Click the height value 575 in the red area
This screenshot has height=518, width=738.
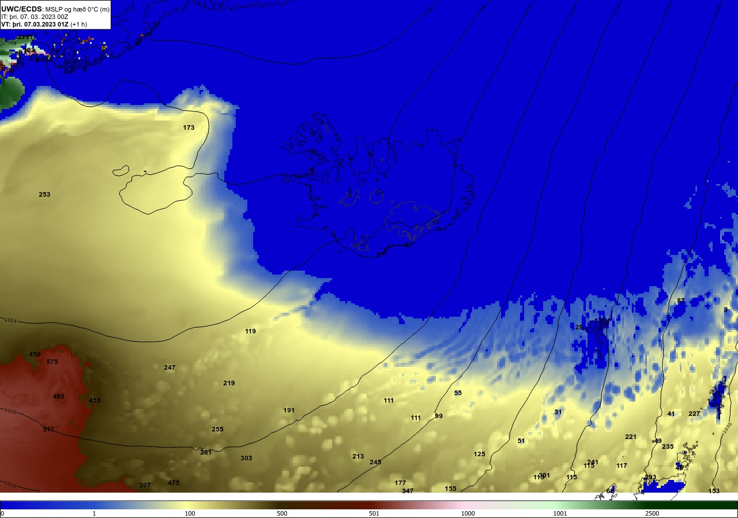click(x=52, y=362)
